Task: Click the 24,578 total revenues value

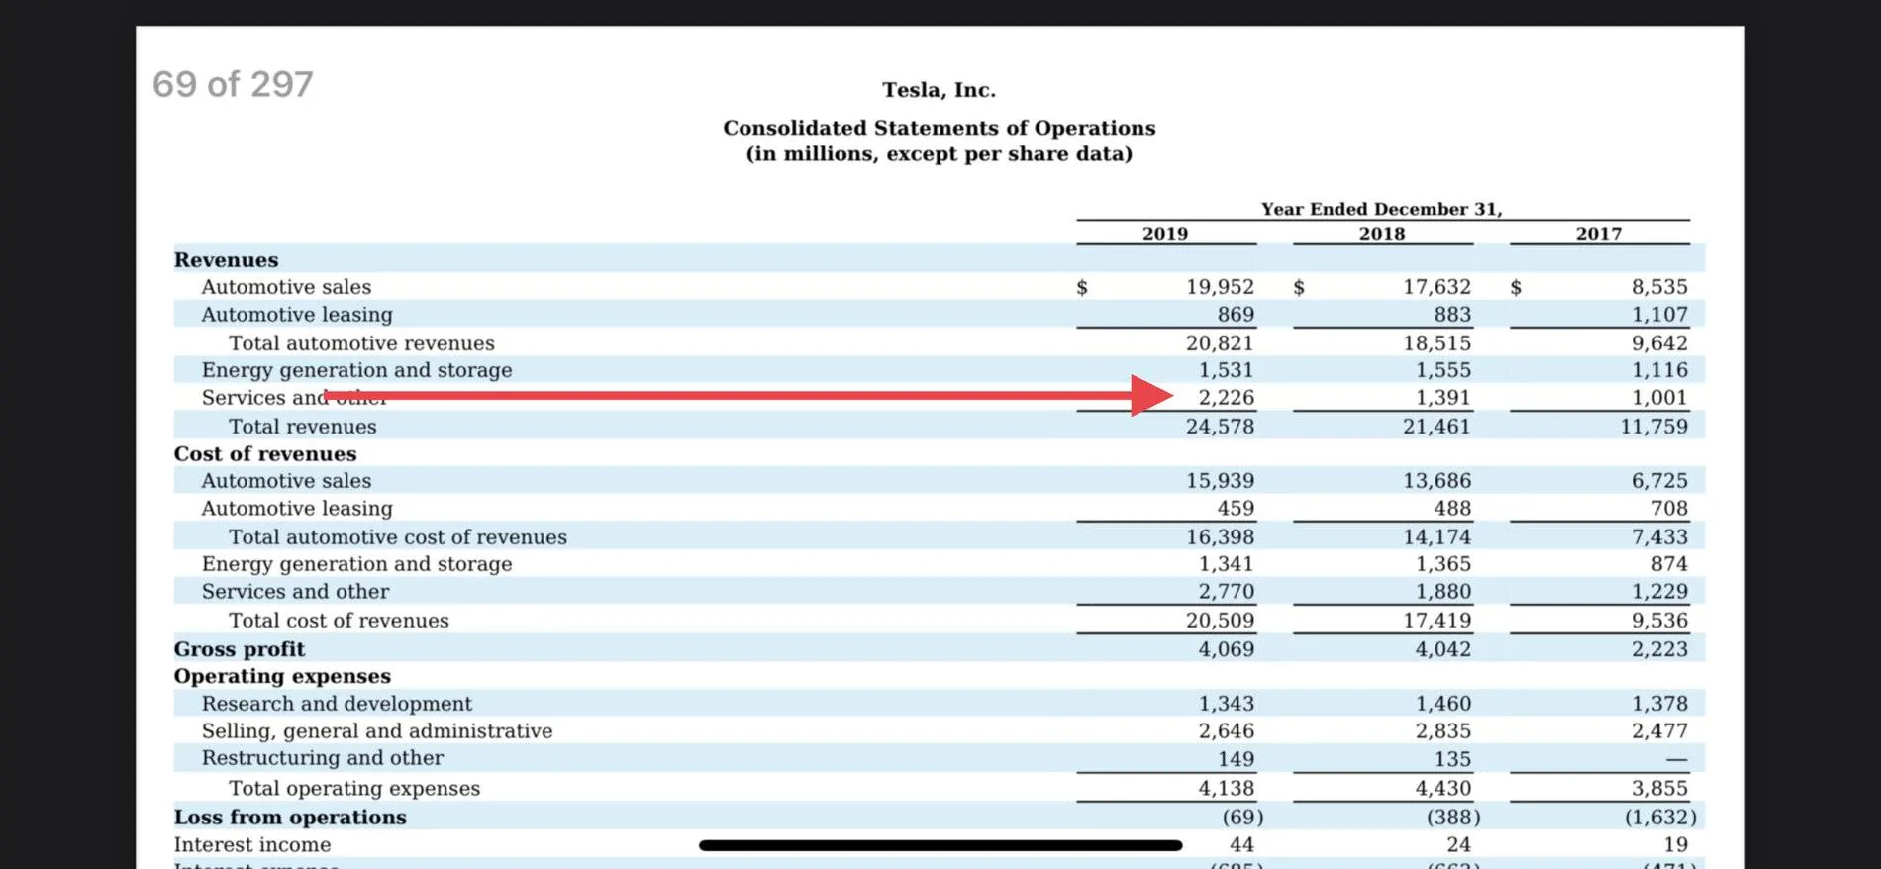Action: pyautogui.click(x=1220, y=426)
